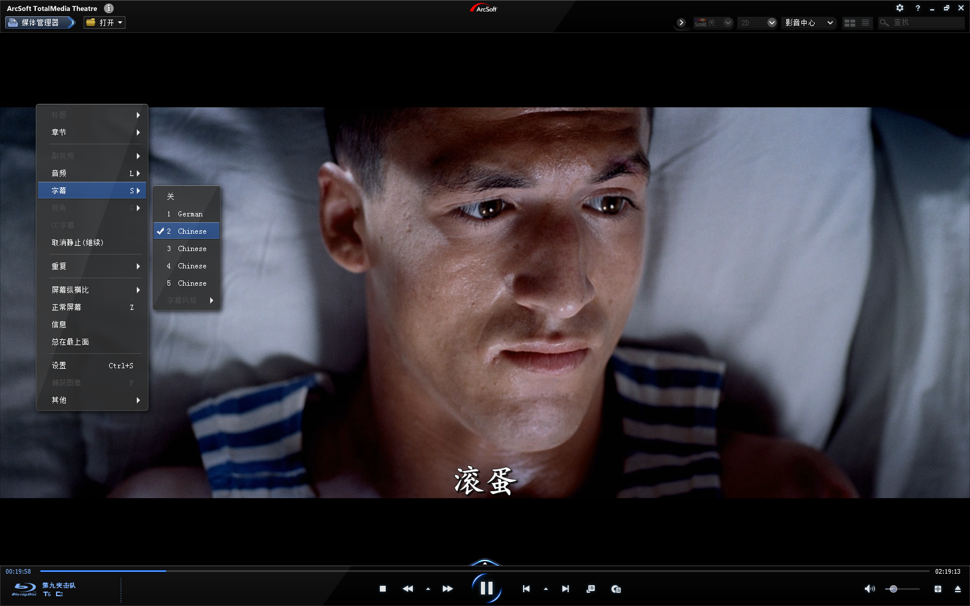Click the ArcSoft logo at top center
Image resolution: width=970 pixels, height=606 pixels.
pos(484,8)
